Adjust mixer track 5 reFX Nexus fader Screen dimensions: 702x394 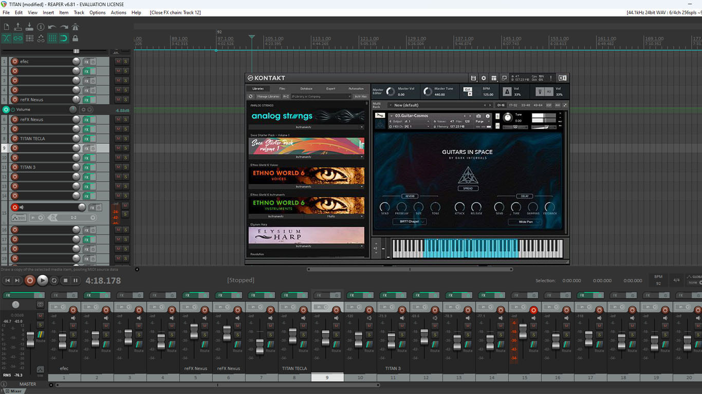(194, 331)
